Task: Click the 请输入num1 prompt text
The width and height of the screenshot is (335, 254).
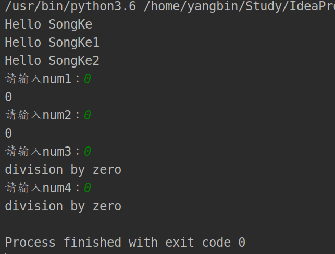Action: coord(42,78)
